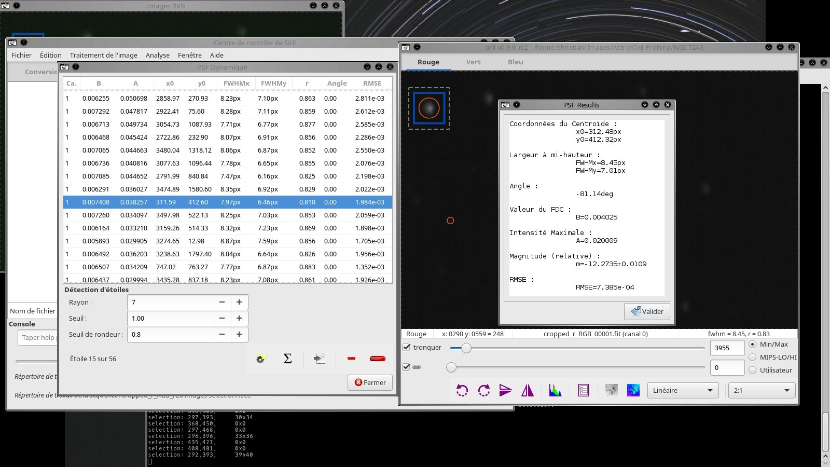Sort table by the RMSE column header

372,83
